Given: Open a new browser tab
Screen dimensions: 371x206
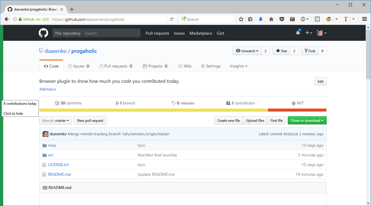Looking at the screenshot, I should (72, 9).
